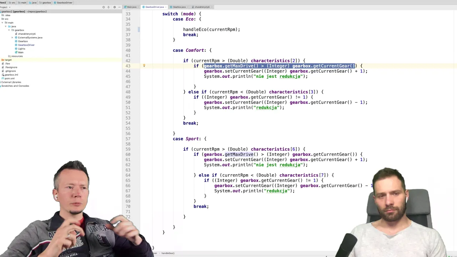Click println "redukcja" on line 51

244,107
